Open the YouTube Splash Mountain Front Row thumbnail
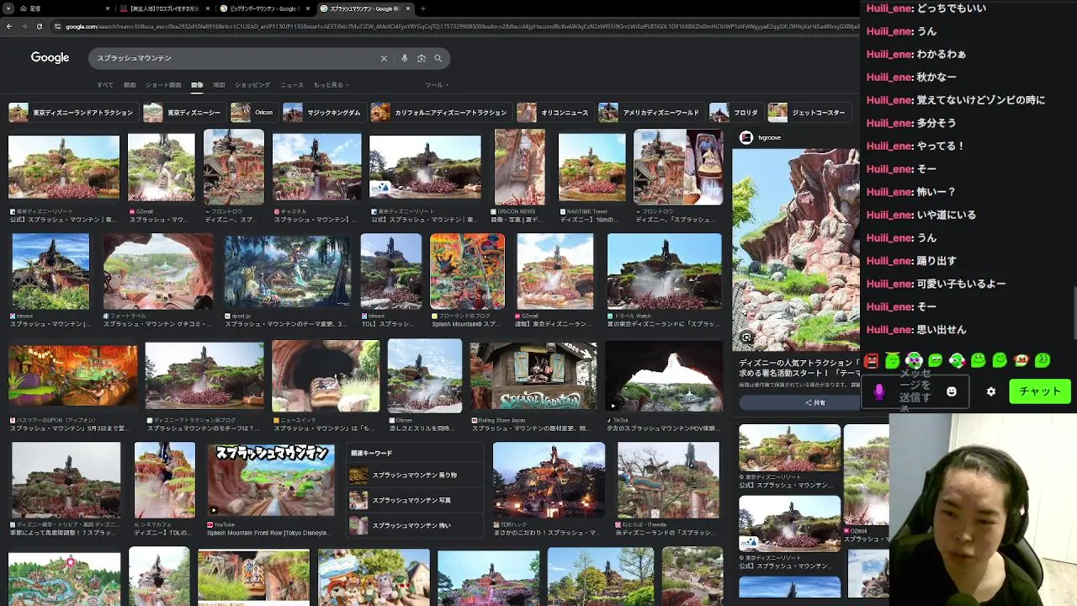1077x606 pixels. coord(270,480)
